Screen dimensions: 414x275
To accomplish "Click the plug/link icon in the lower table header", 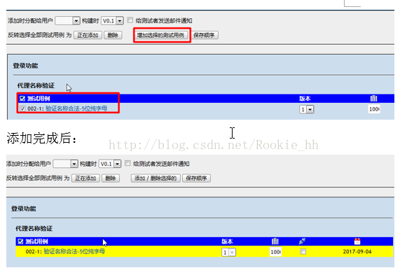I will click(x=302, y=241).
